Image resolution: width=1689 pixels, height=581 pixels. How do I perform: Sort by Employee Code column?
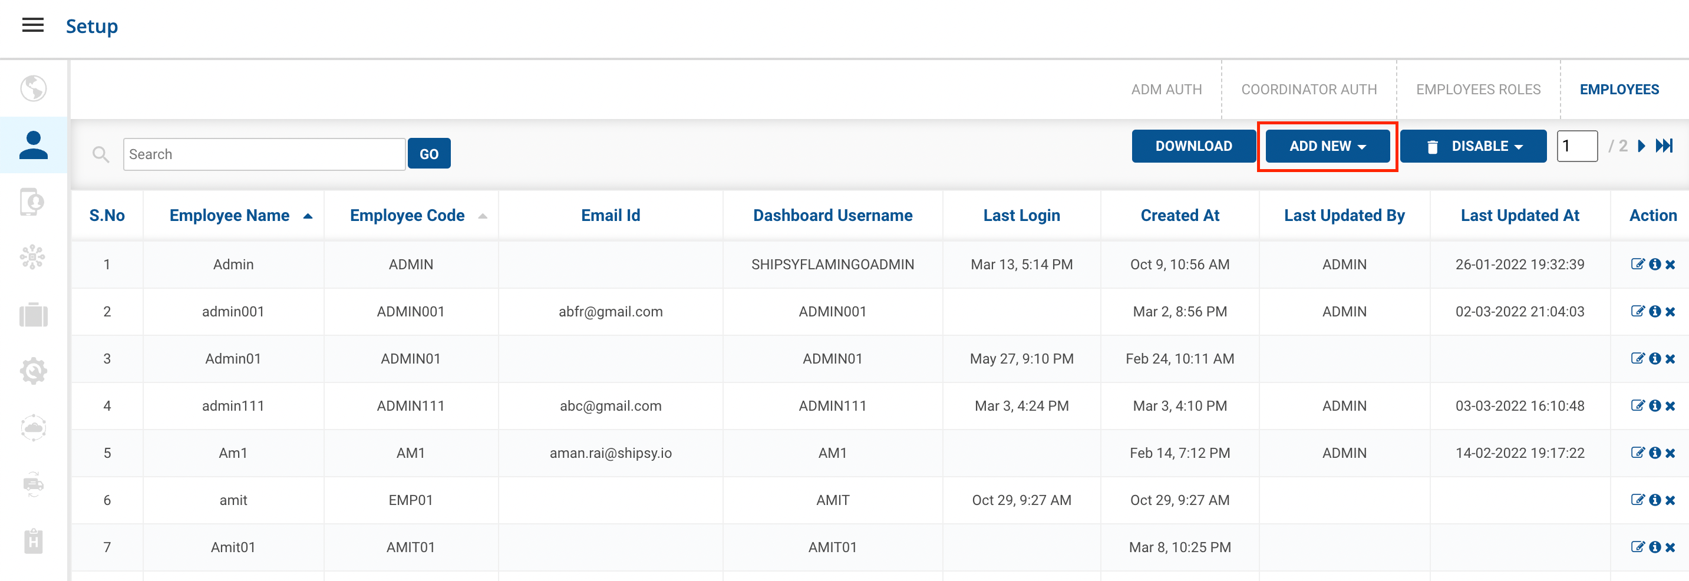407,215
